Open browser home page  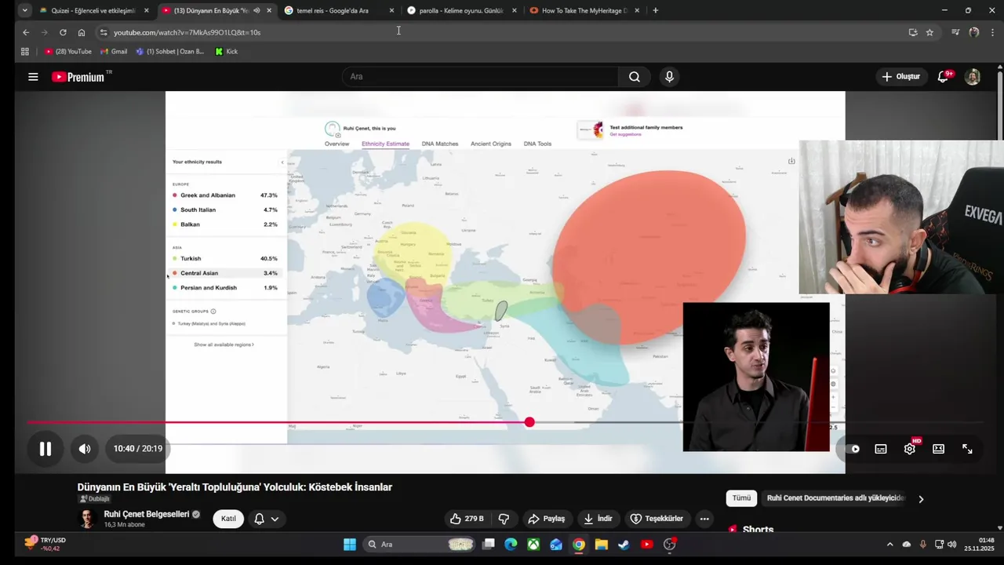(82, 32)
